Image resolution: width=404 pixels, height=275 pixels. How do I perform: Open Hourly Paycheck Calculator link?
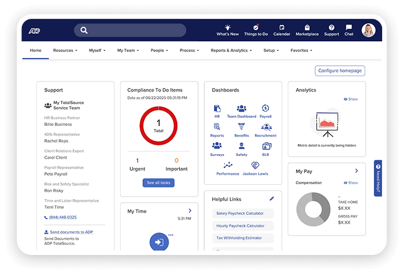coord(242,226)
